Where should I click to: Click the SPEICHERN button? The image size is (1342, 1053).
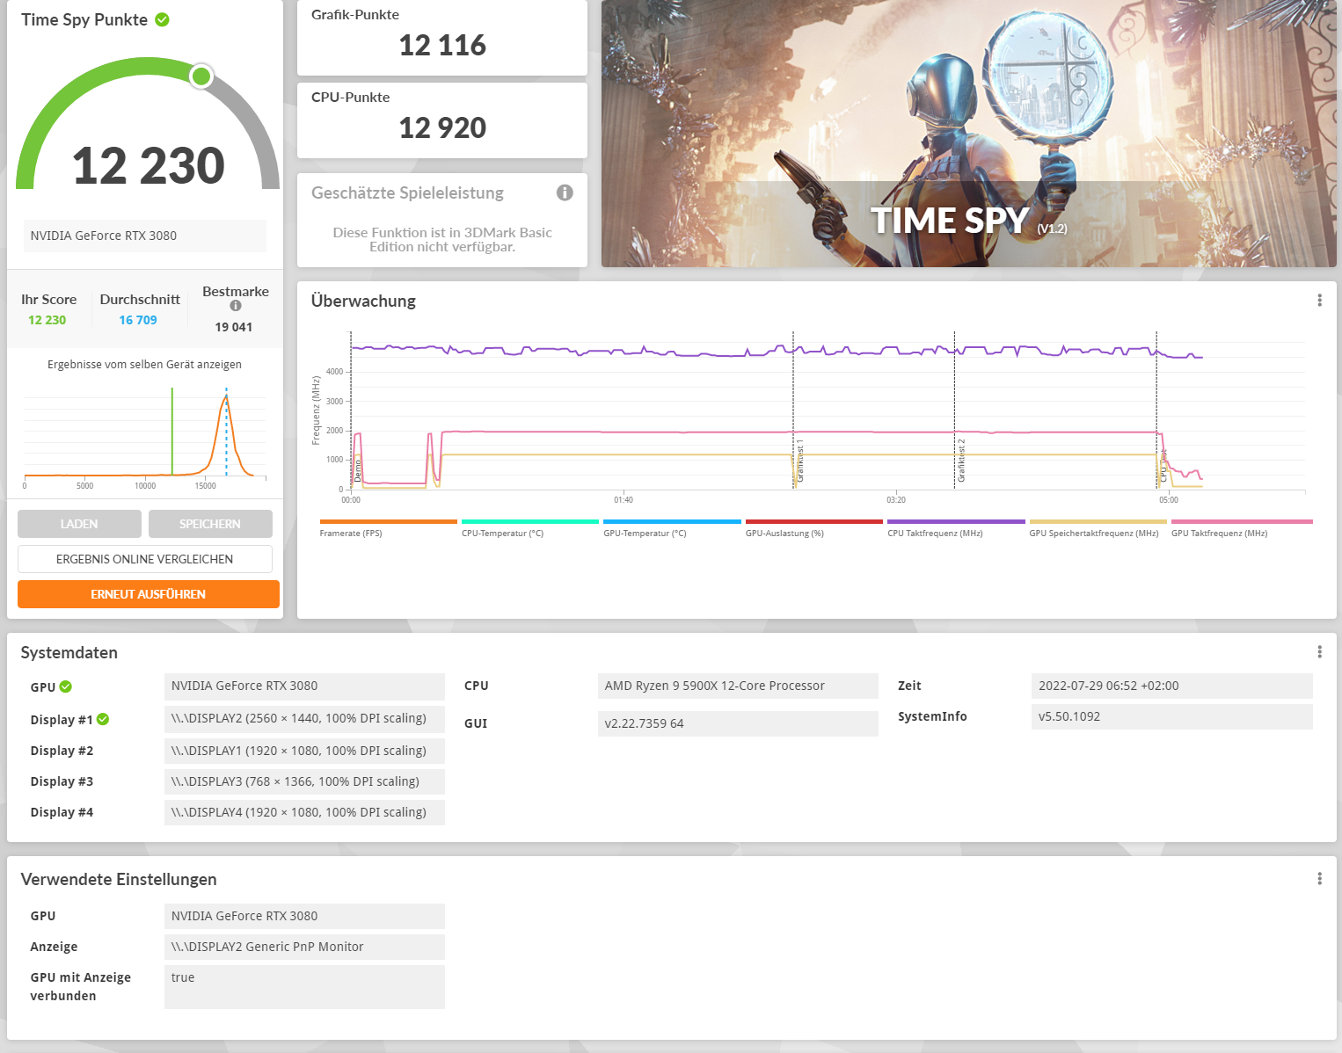(210, 523)
